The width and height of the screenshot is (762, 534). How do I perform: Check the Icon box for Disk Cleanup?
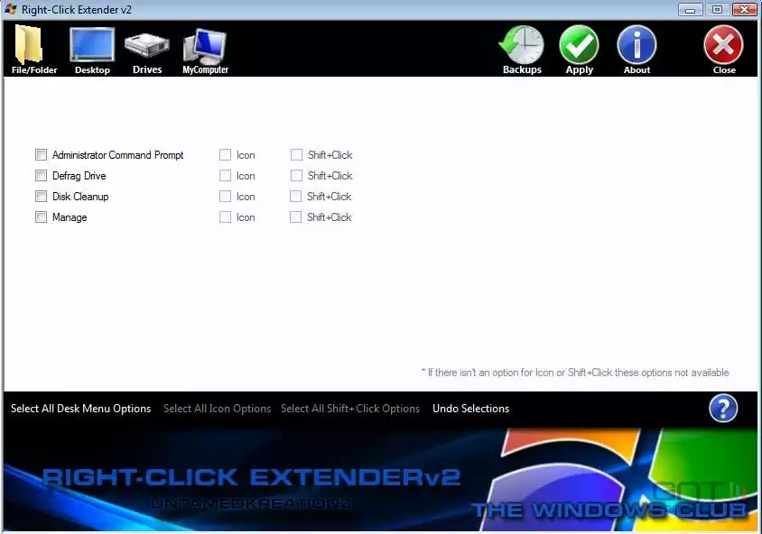(225, 197)
